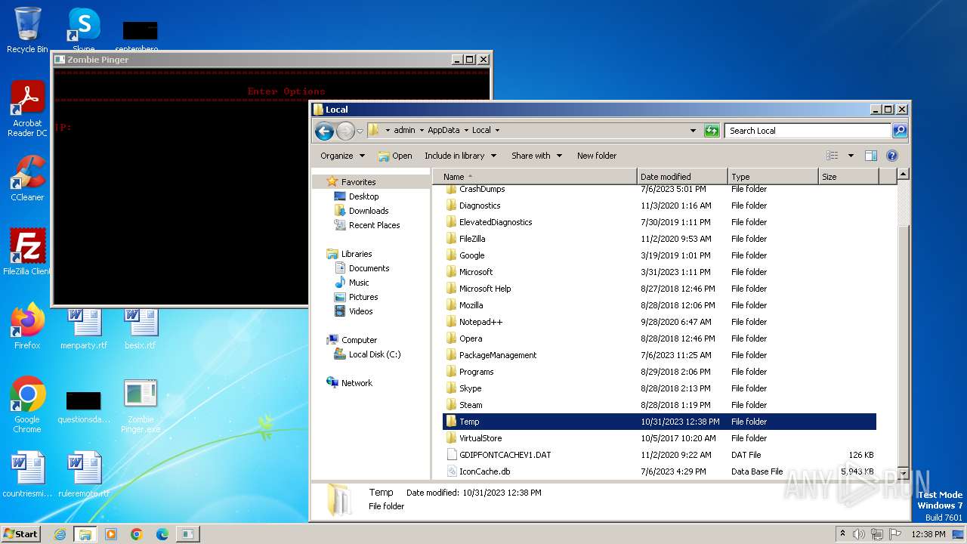Click the file list vertical scrollbar down arrow

tap(903, 474)
